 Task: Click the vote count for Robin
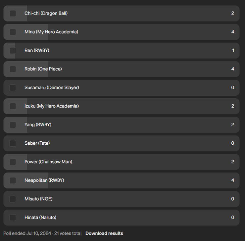point(232,69)
